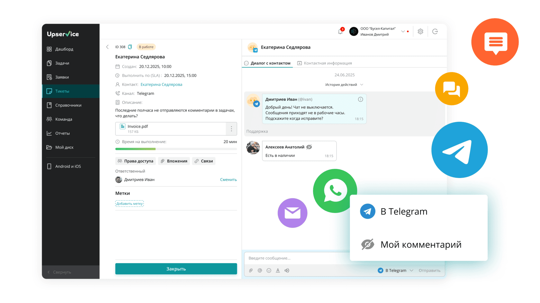
Task: Open the Отчеты sidebar section
Action: tap(70, 133)
